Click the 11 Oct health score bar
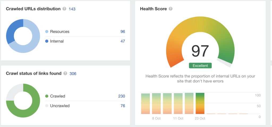 pos(178,103)
